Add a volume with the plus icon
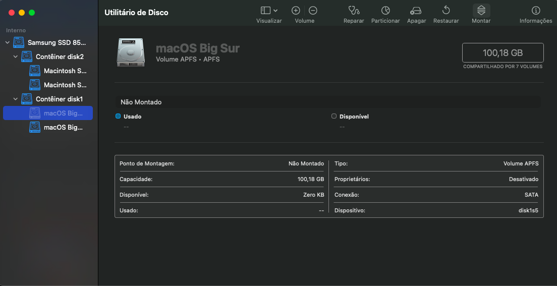The height and width of the screenshot is (286, 557). click(296, 10)
